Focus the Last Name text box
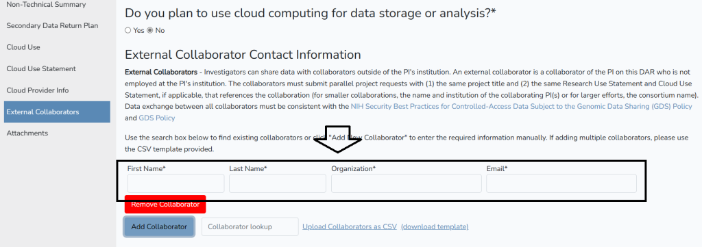 (278, 183)
